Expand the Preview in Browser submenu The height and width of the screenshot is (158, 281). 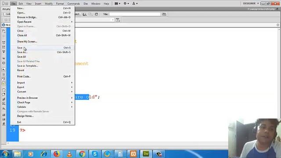(43, 98)
